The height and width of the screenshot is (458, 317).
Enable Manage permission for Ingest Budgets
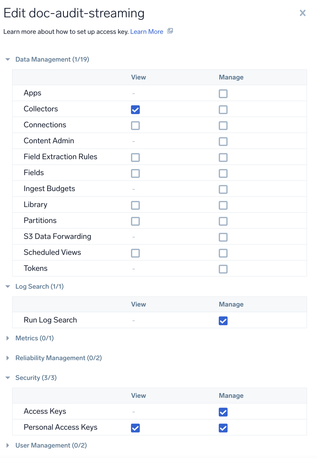click(223, 189)
